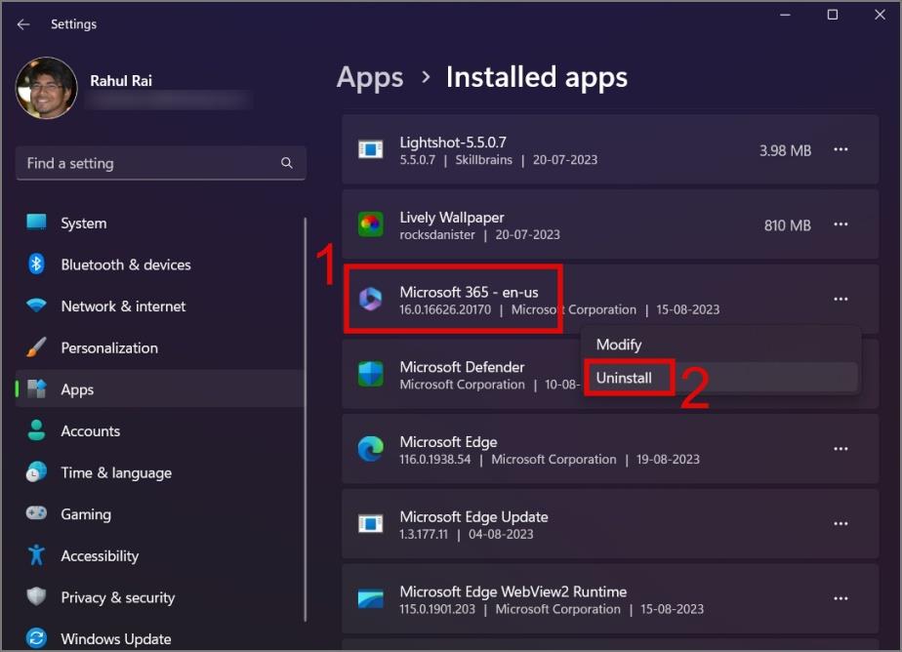Click the Microsoft 365 - en-us name
The width and height of the screenshot is (902, 652).
tap(469, 292)
